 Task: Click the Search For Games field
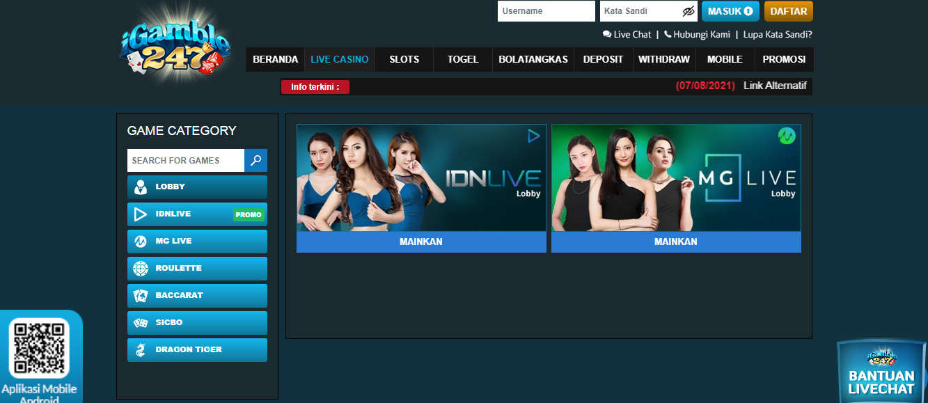pos(186,160)
